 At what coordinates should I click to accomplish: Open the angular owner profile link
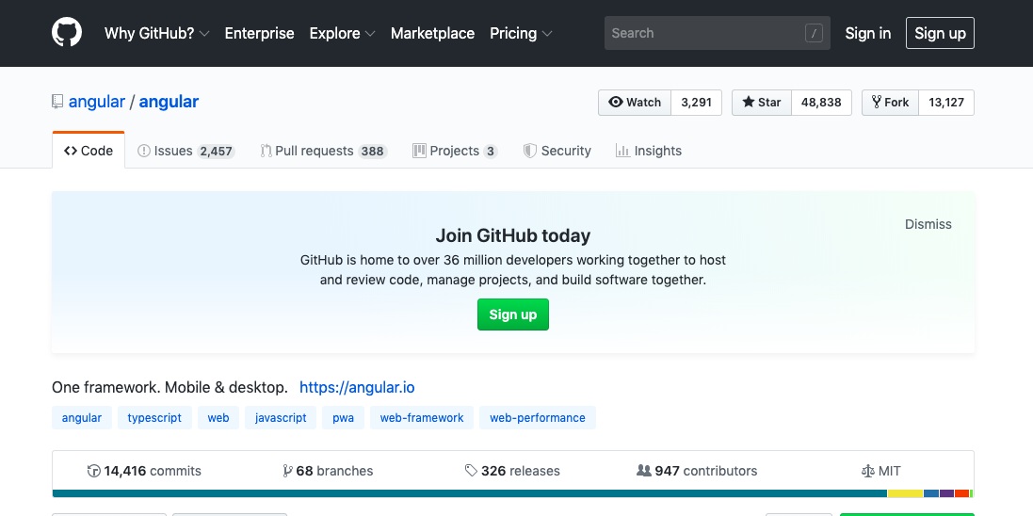coord(97,102)
